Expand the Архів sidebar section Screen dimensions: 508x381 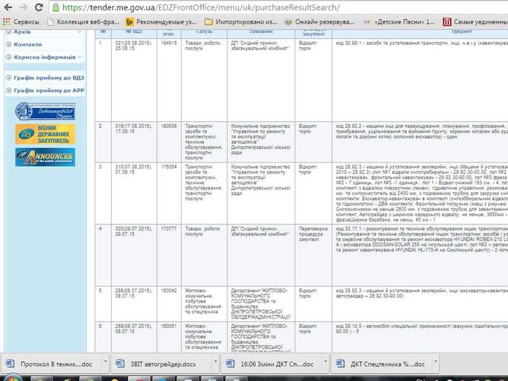pyautogui.click(x=79, y=32)
